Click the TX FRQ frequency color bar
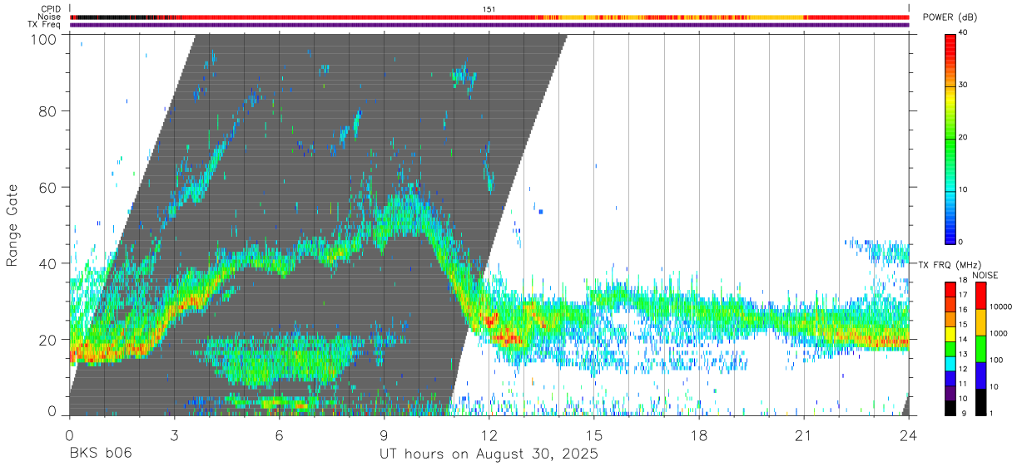This screenshot has height=471, width=1022. pos(950,347)
